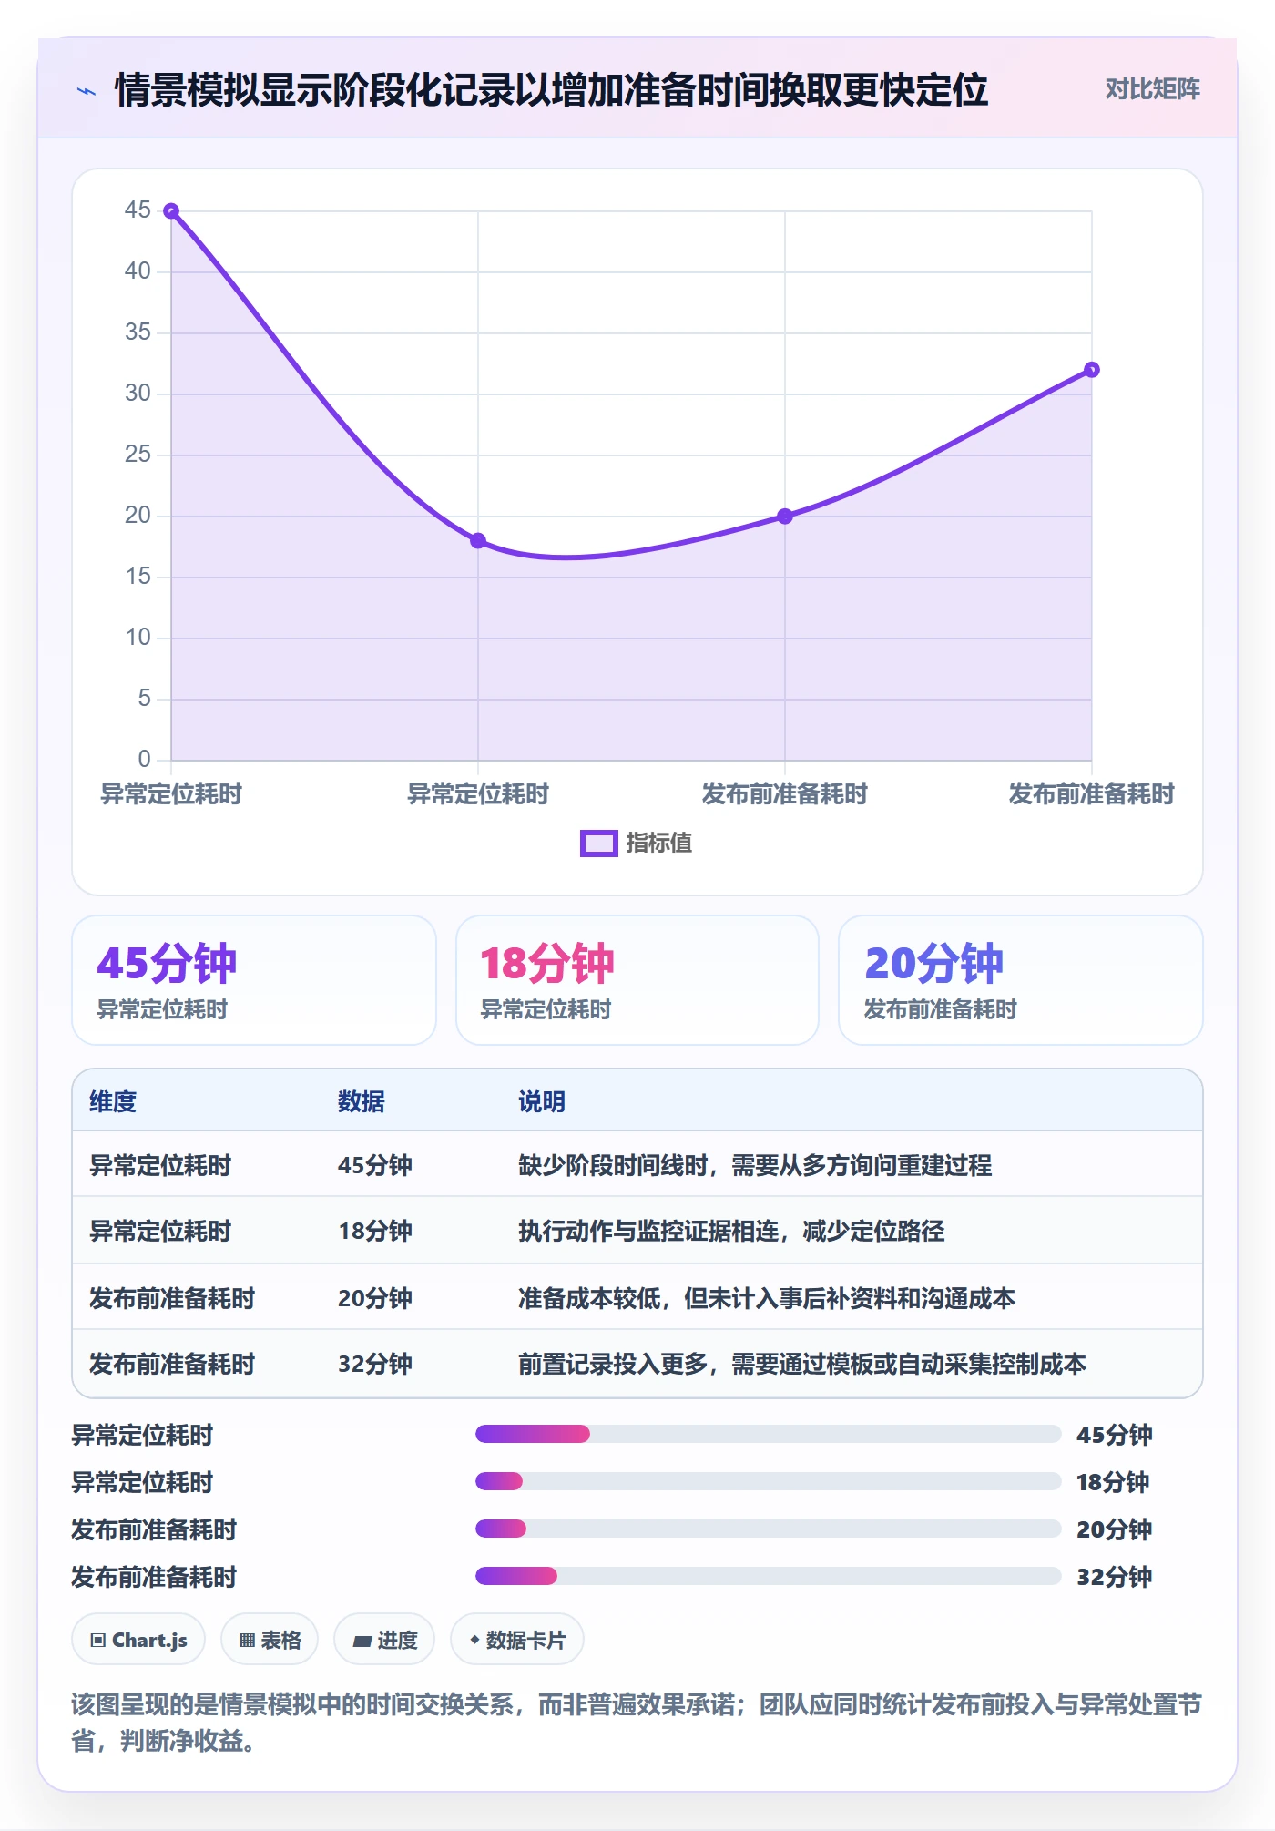Image resolution: width=1275 pixels, height=1831 pixels.
Task: Click the 45分钟 progress value label
Action: point(1115,1436)
